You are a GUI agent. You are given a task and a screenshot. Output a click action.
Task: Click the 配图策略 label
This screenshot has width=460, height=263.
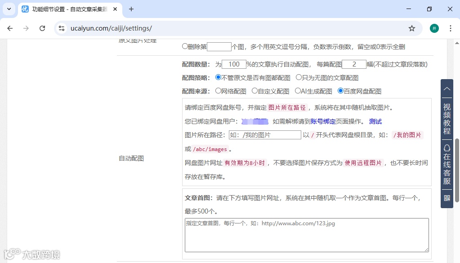coord(196,78)
